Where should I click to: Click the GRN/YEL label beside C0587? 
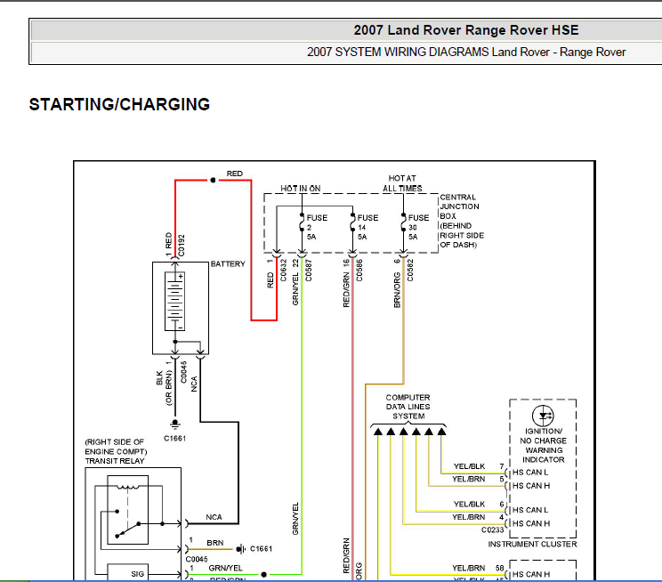(295, 289)
